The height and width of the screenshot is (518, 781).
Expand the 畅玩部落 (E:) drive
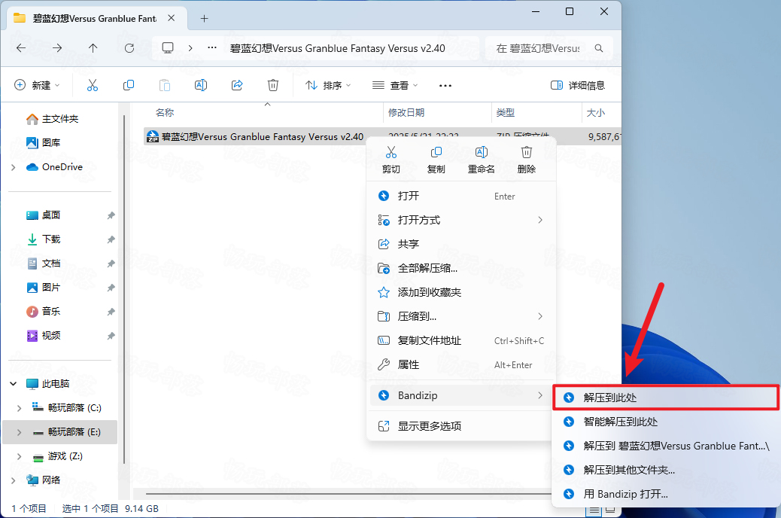coord(20,431)
